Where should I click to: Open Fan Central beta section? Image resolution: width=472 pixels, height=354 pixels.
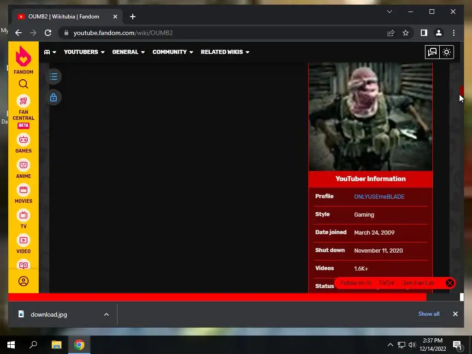coord(23,112)
